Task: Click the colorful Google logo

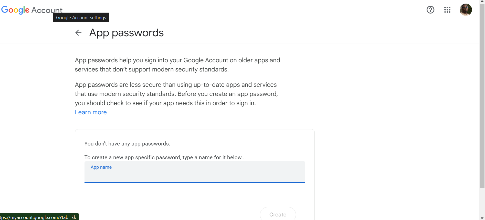Action: 15,10
